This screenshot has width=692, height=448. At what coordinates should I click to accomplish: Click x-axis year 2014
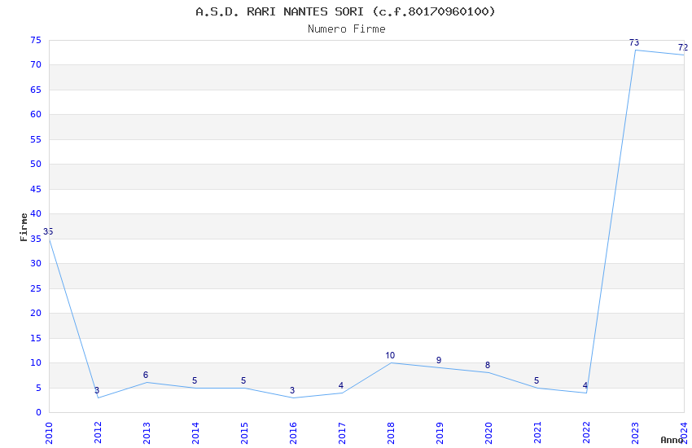click(195, 433)
